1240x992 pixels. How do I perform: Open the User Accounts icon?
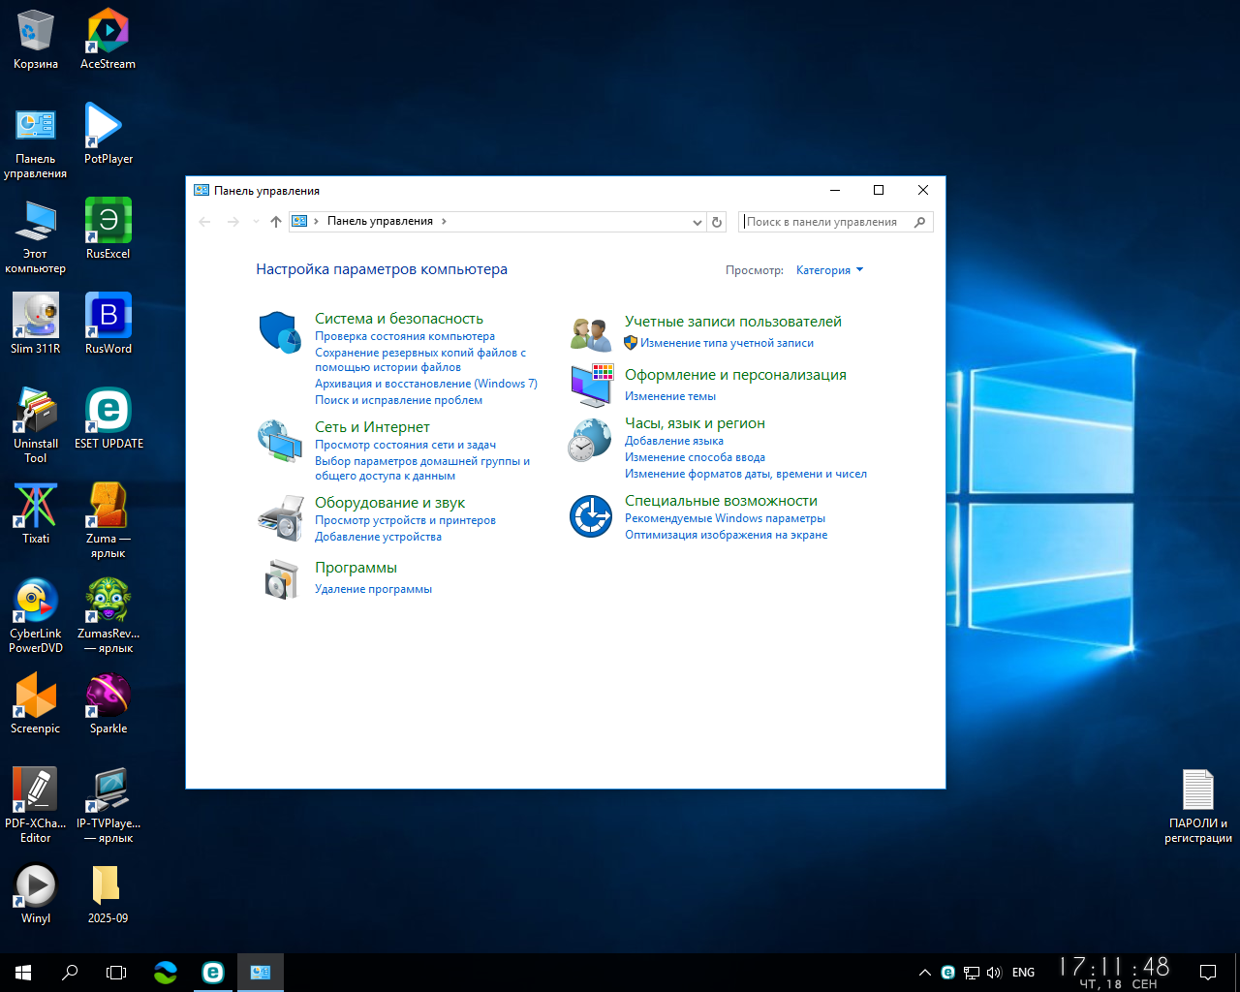point(590,334)
